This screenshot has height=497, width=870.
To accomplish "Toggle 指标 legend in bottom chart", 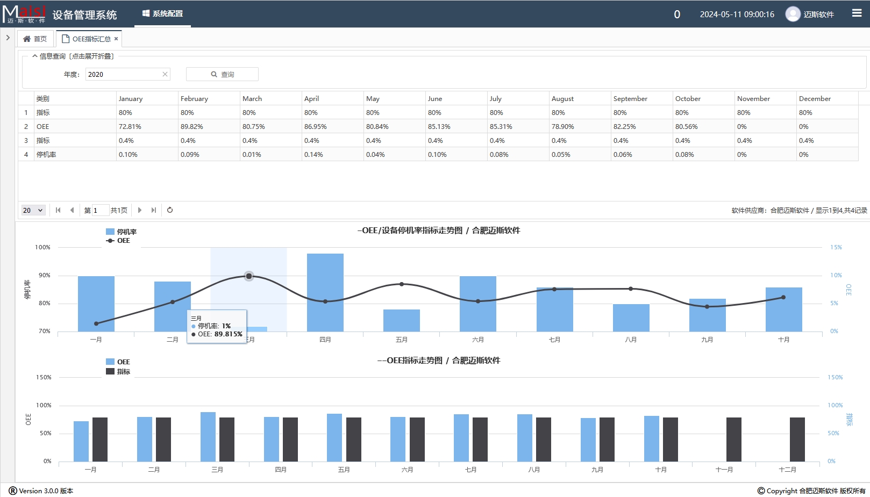I will coord(118,371).
